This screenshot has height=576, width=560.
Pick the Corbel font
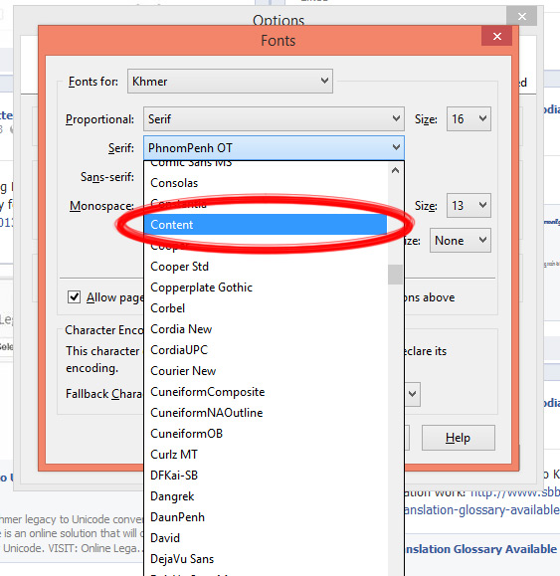pos(266,308)
